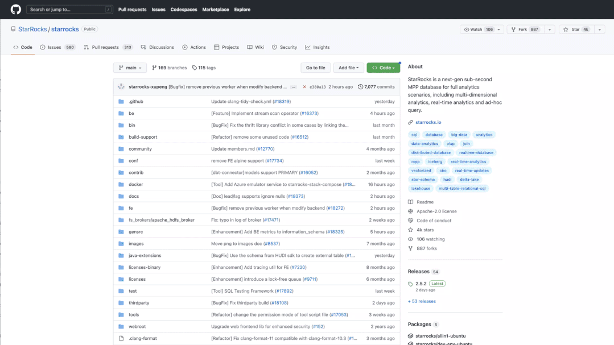The image size is (614, 345).
Task: Open the licenses-binary folder name
Action: [145, 267]
